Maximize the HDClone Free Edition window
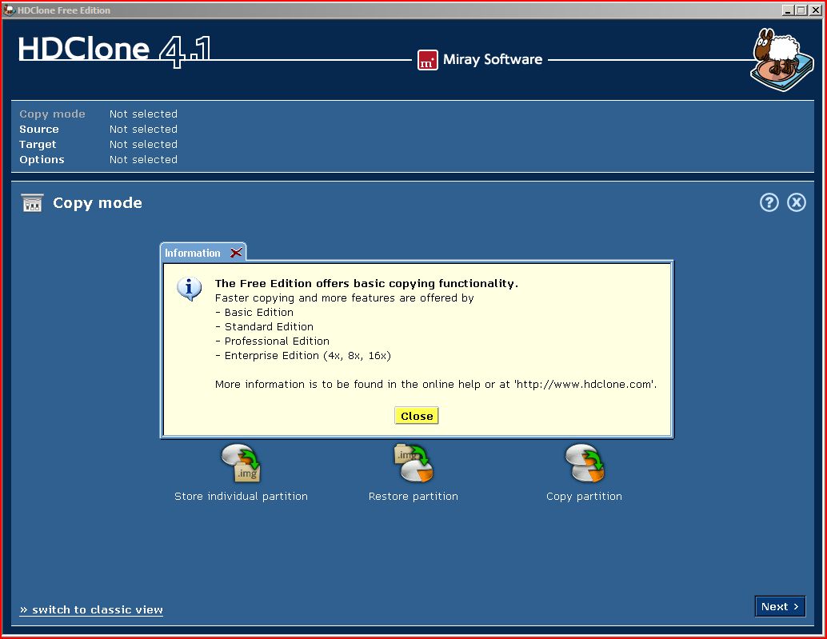The image size is (827, 639). (x=801, y=10)
